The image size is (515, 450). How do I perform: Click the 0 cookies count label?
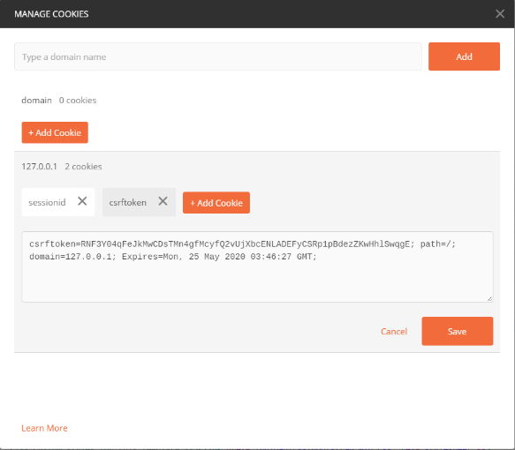pos(78,100)
